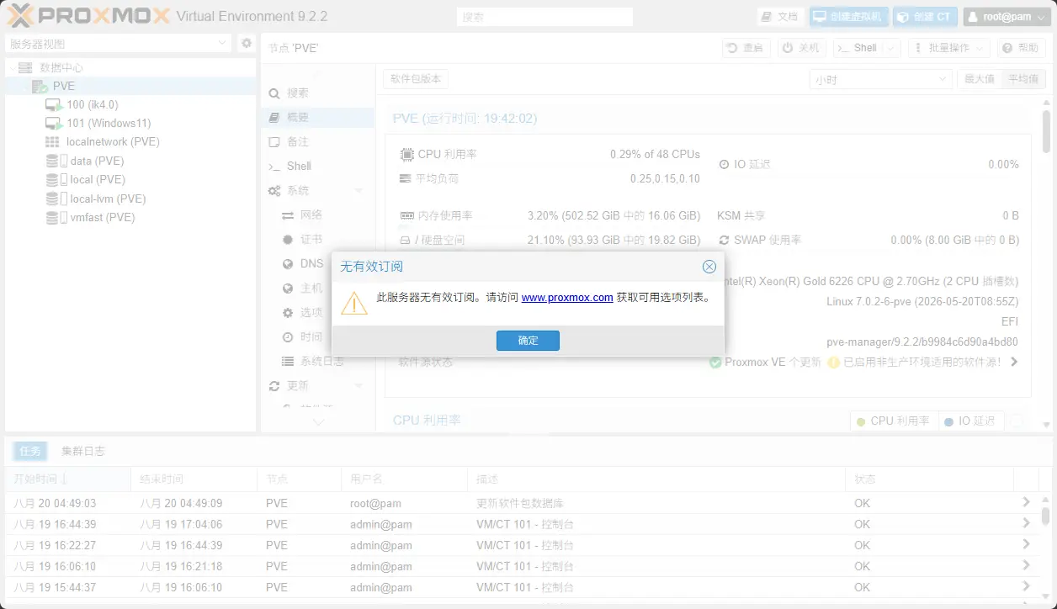
Task: Open Search in the node menu
Action: pos(318,93)
